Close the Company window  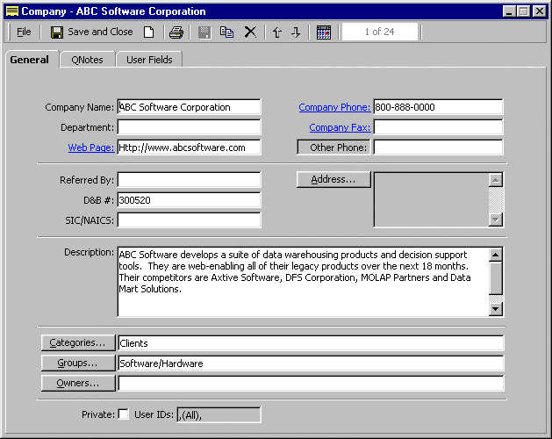point(540,11)
